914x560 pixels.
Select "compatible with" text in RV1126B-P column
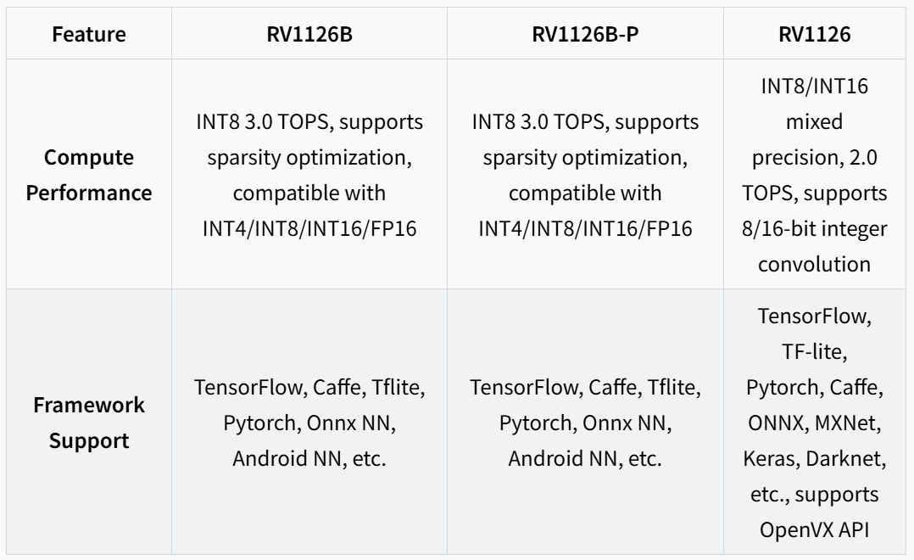pyautogui.click(x=585, y=193)
